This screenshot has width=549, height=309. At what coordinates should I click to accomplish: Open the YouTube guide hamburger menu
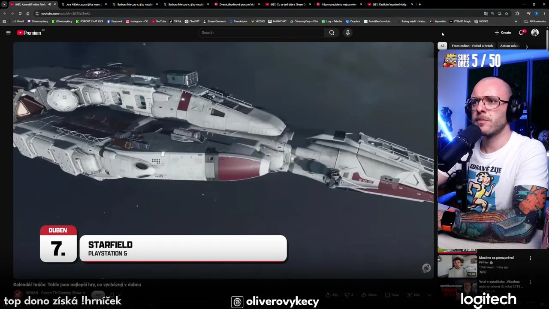[x=8, y=33]
